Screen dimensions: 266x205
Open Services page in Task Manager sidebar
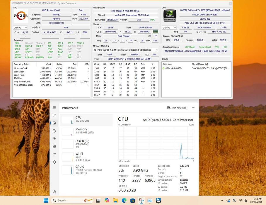pyautogui.click(x=54, y=162)
